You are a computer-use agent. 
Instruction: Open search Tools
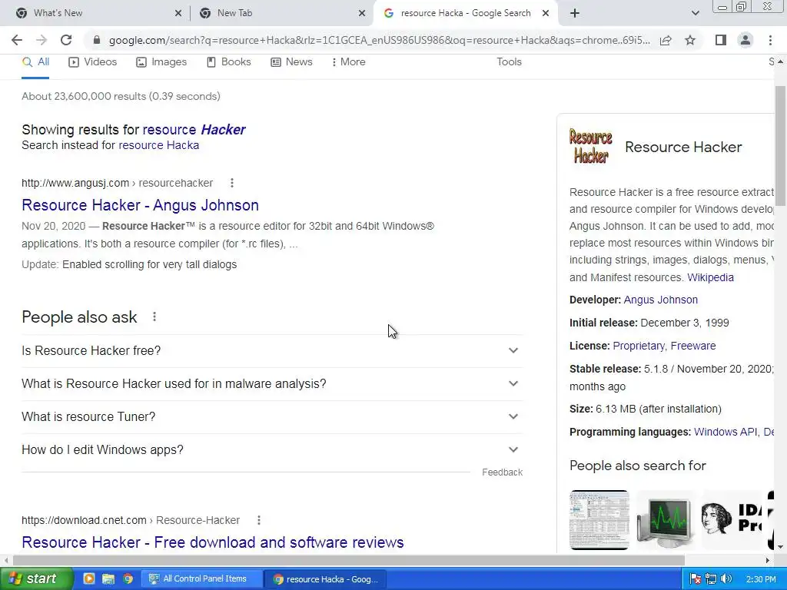pyautogui.click(x=509, y=62)
